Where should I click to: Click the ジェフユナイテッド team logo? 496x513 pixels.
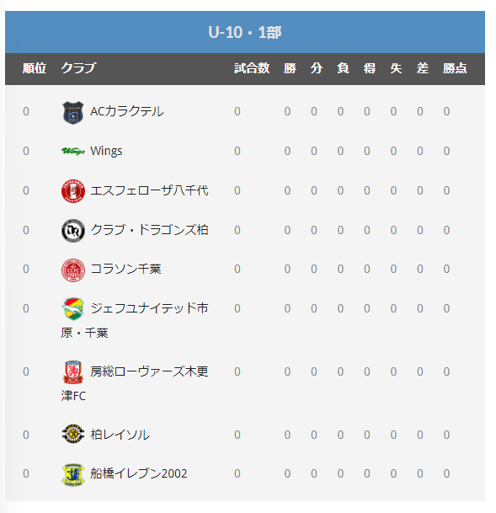(73, 309)
